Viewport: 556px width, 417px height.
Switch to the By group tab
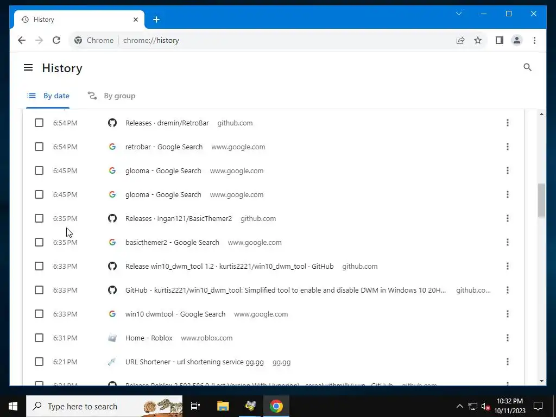(111, 96)
